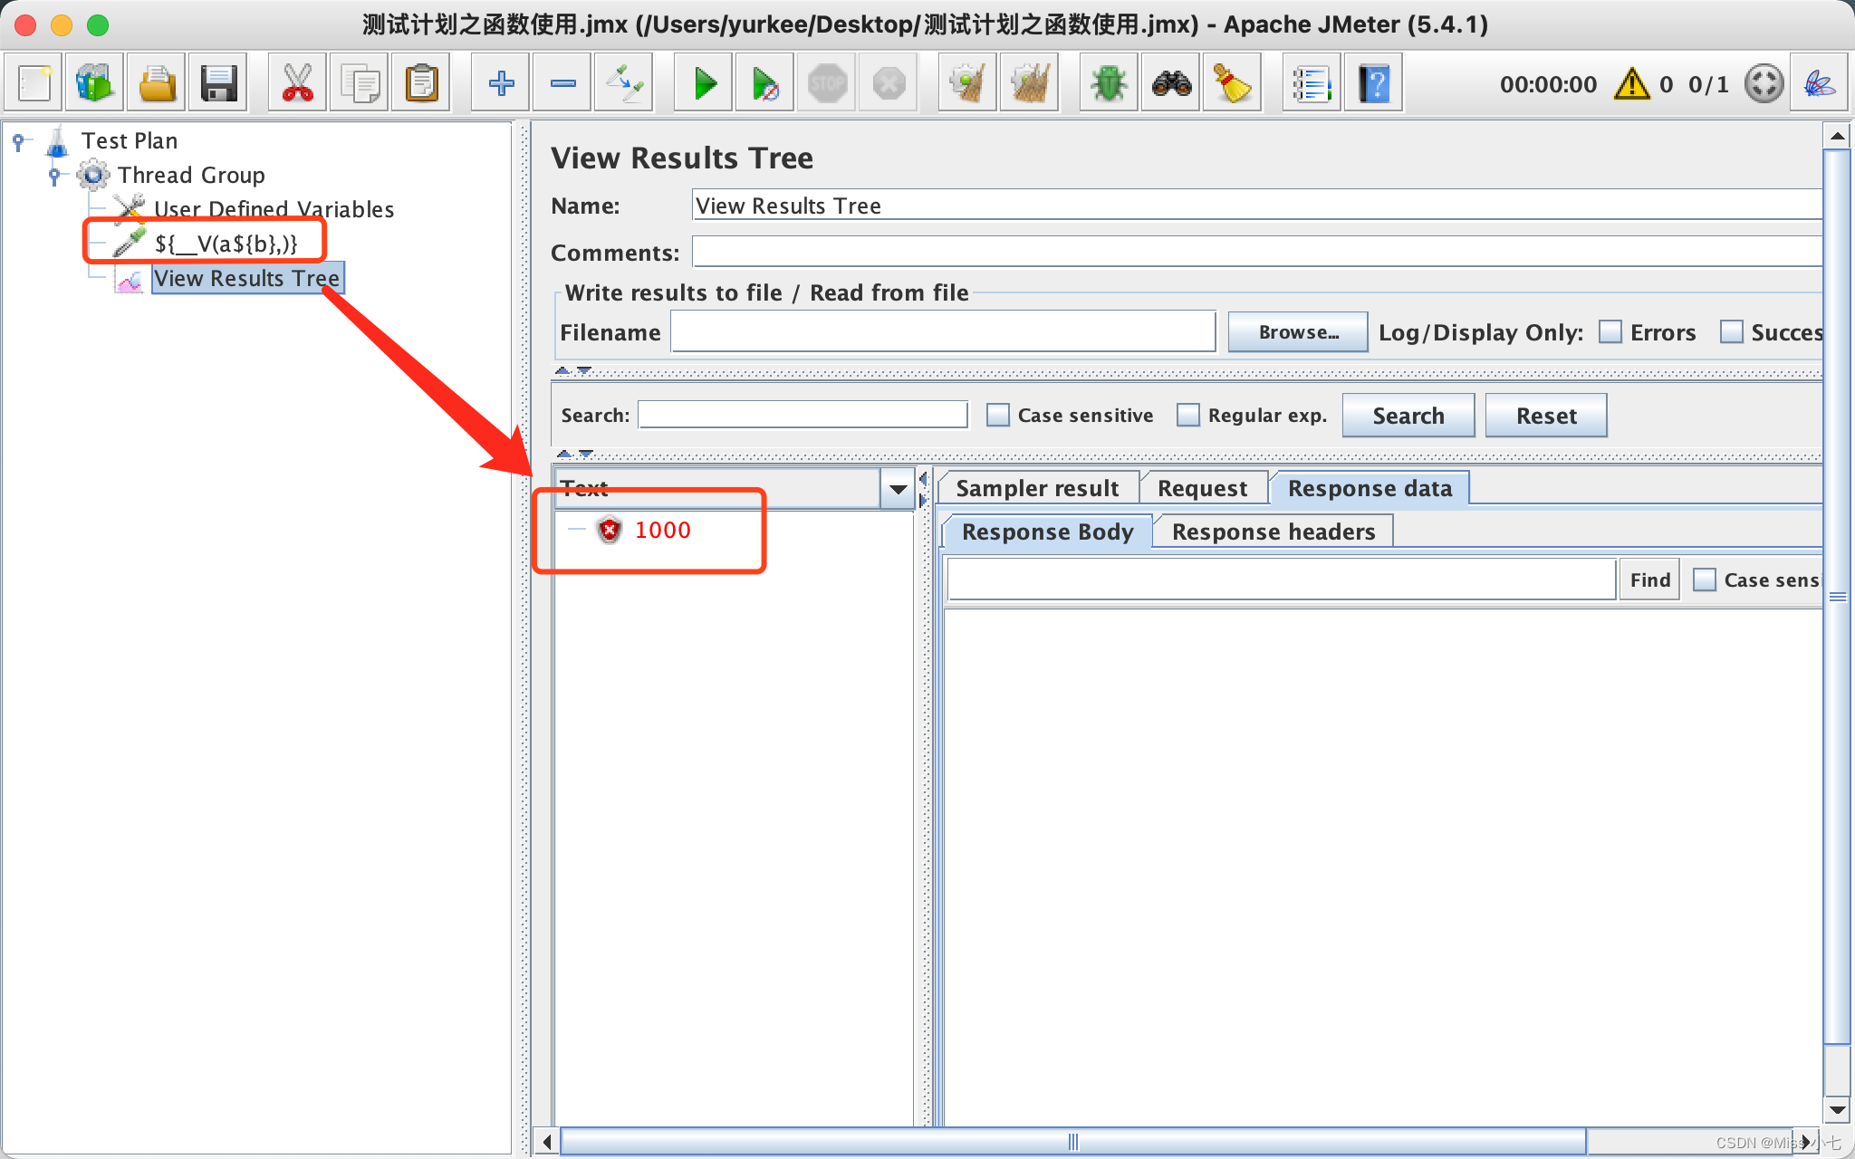Click the JMeter feather logo icon
The width and height of the screenshot is (1855, 1159).
click(x=1819, y=84)
